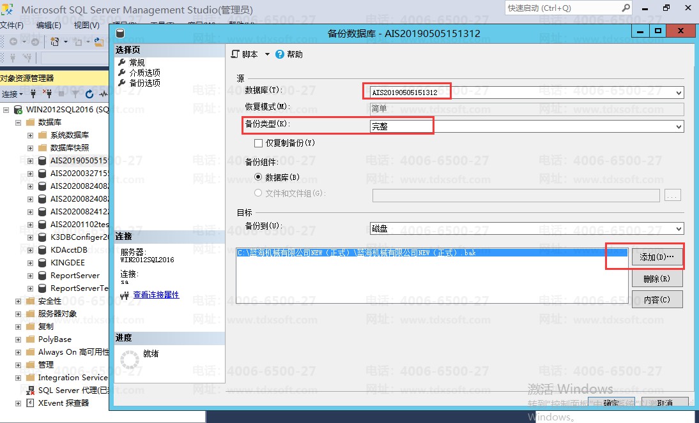Click the ReportServer database cylinder icon
This screenshot has width=699, height=423.
click(x=42, y=276)
